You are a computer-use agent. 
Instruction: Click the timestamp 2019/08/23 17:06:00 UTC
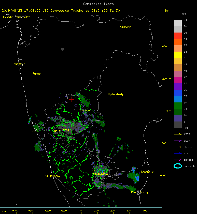[x=25, y=11]
